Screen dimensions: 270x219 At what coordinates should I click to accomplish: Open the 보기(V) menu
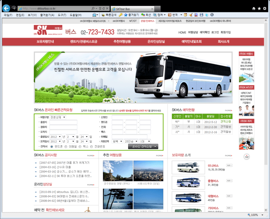(x=32, y=15)
